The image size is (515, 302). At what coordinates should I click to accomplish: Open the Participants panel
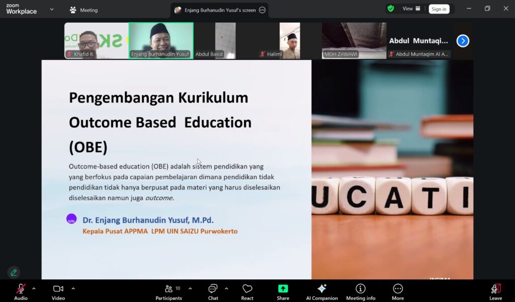click(169, 291)
